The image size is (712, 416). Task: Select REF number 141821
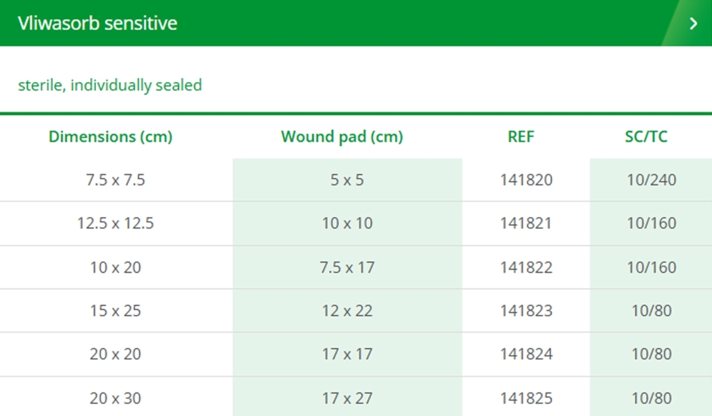click(x=526, y=223)
